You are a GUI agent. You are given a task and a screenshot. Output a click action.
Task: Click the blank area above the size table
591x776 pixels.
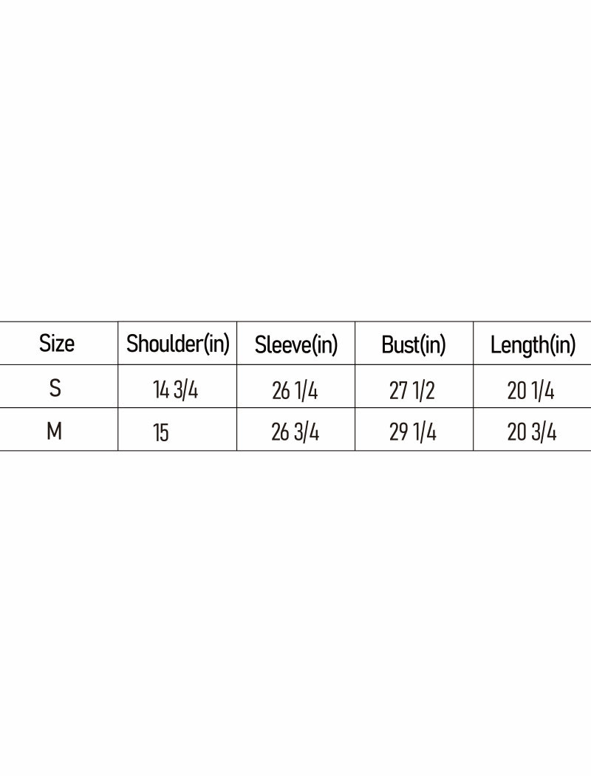pyautogui.click(x=295, y=163)
